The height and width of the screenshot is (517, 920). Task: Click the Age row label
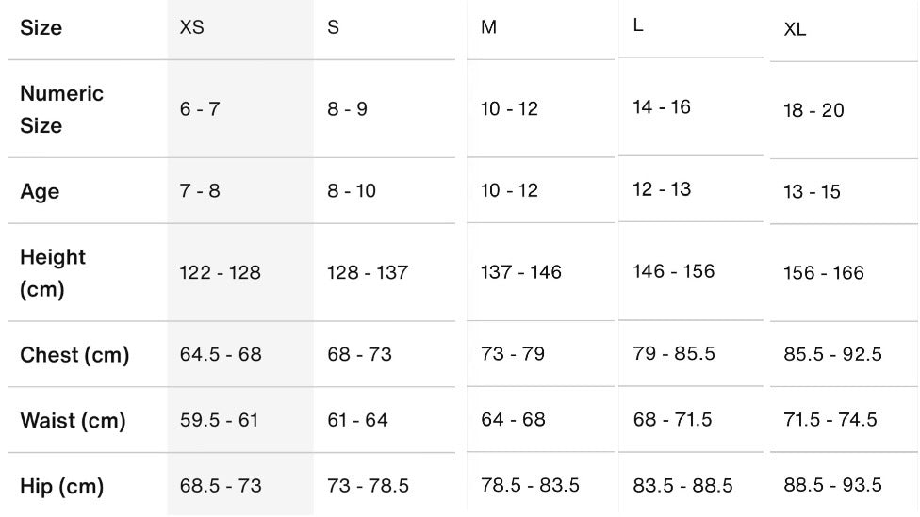coord(40,192)
